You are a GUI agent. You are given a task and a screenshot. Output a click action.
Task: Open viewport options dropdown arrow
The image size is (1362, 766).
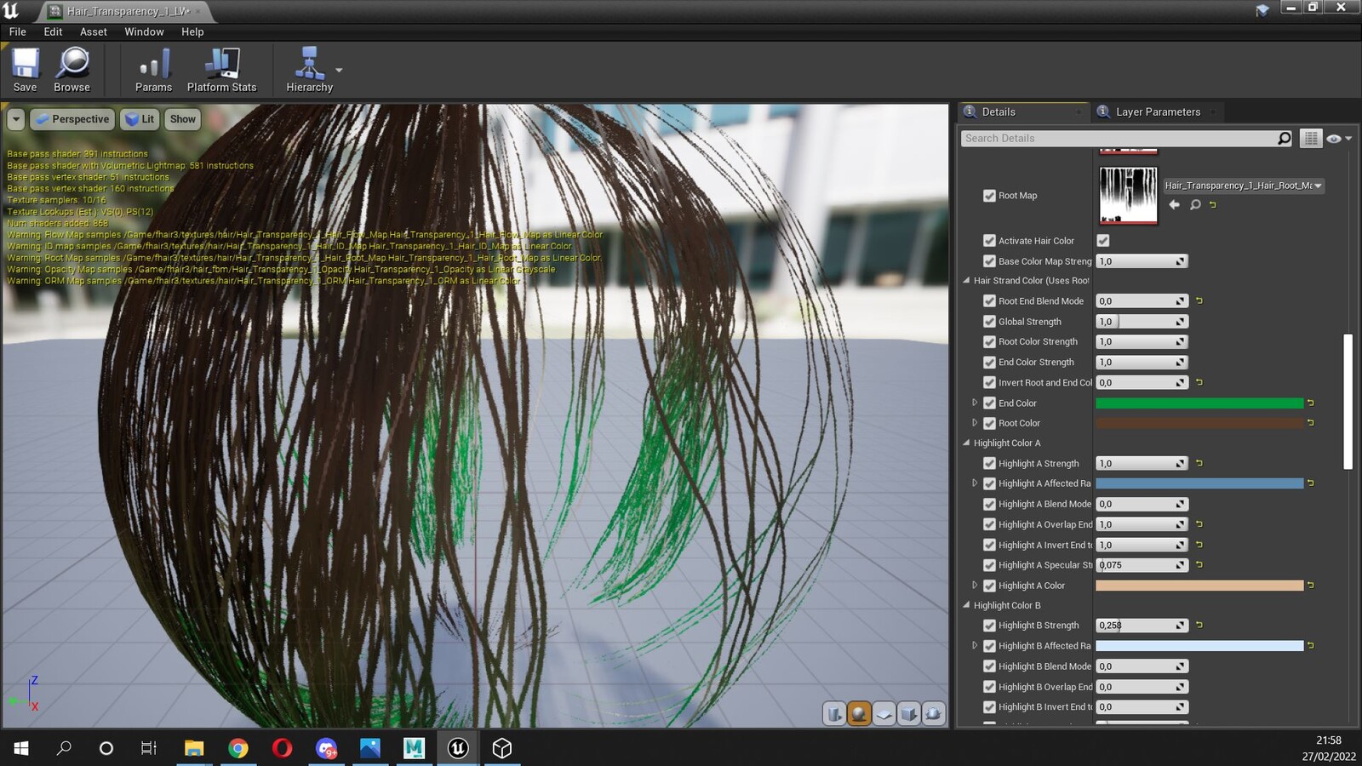(16, 119)
